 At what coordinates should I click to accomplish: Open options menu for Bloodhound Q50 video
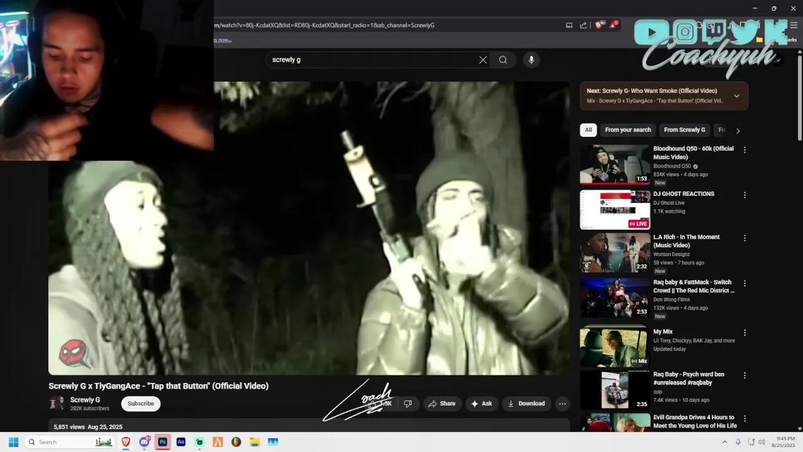745,150
